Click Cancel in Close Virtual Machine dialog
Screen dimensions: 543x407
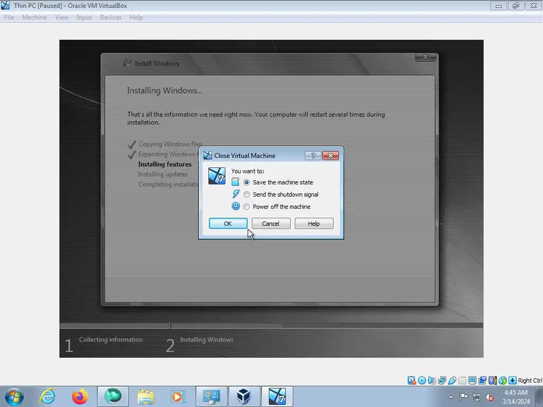click(x=271, y=224)
